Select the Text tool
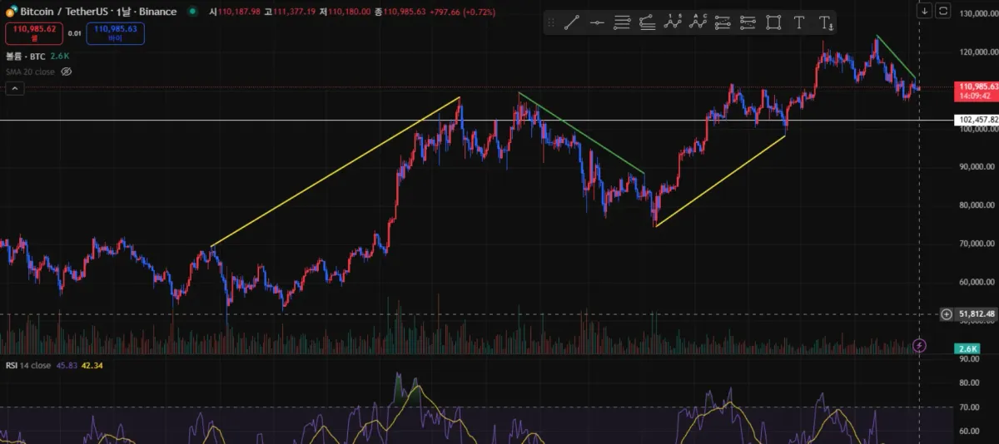999x444 pixels. (x=799, y=23)
